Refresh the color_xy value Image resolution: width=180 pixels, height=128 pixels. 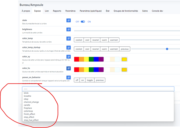click(x=68, y=57)
